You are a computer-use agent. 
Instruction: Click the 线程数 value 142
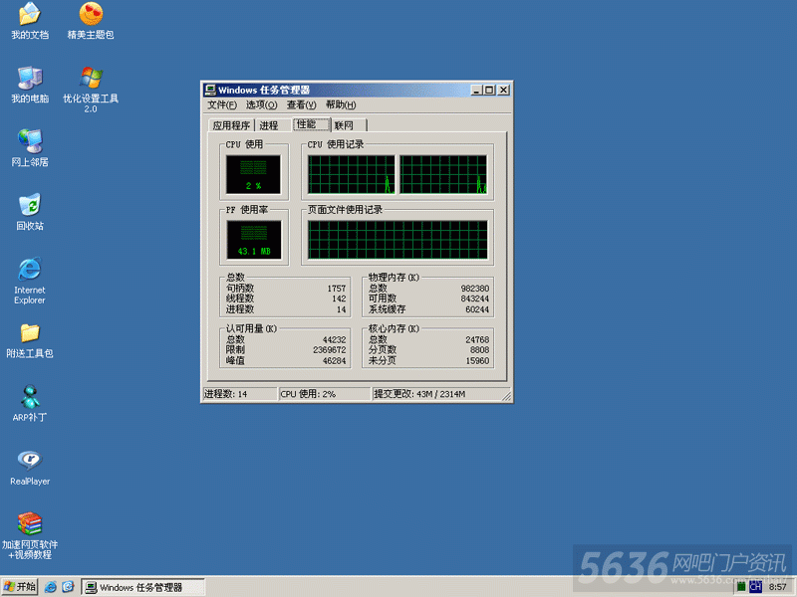[x=339, y=299]
